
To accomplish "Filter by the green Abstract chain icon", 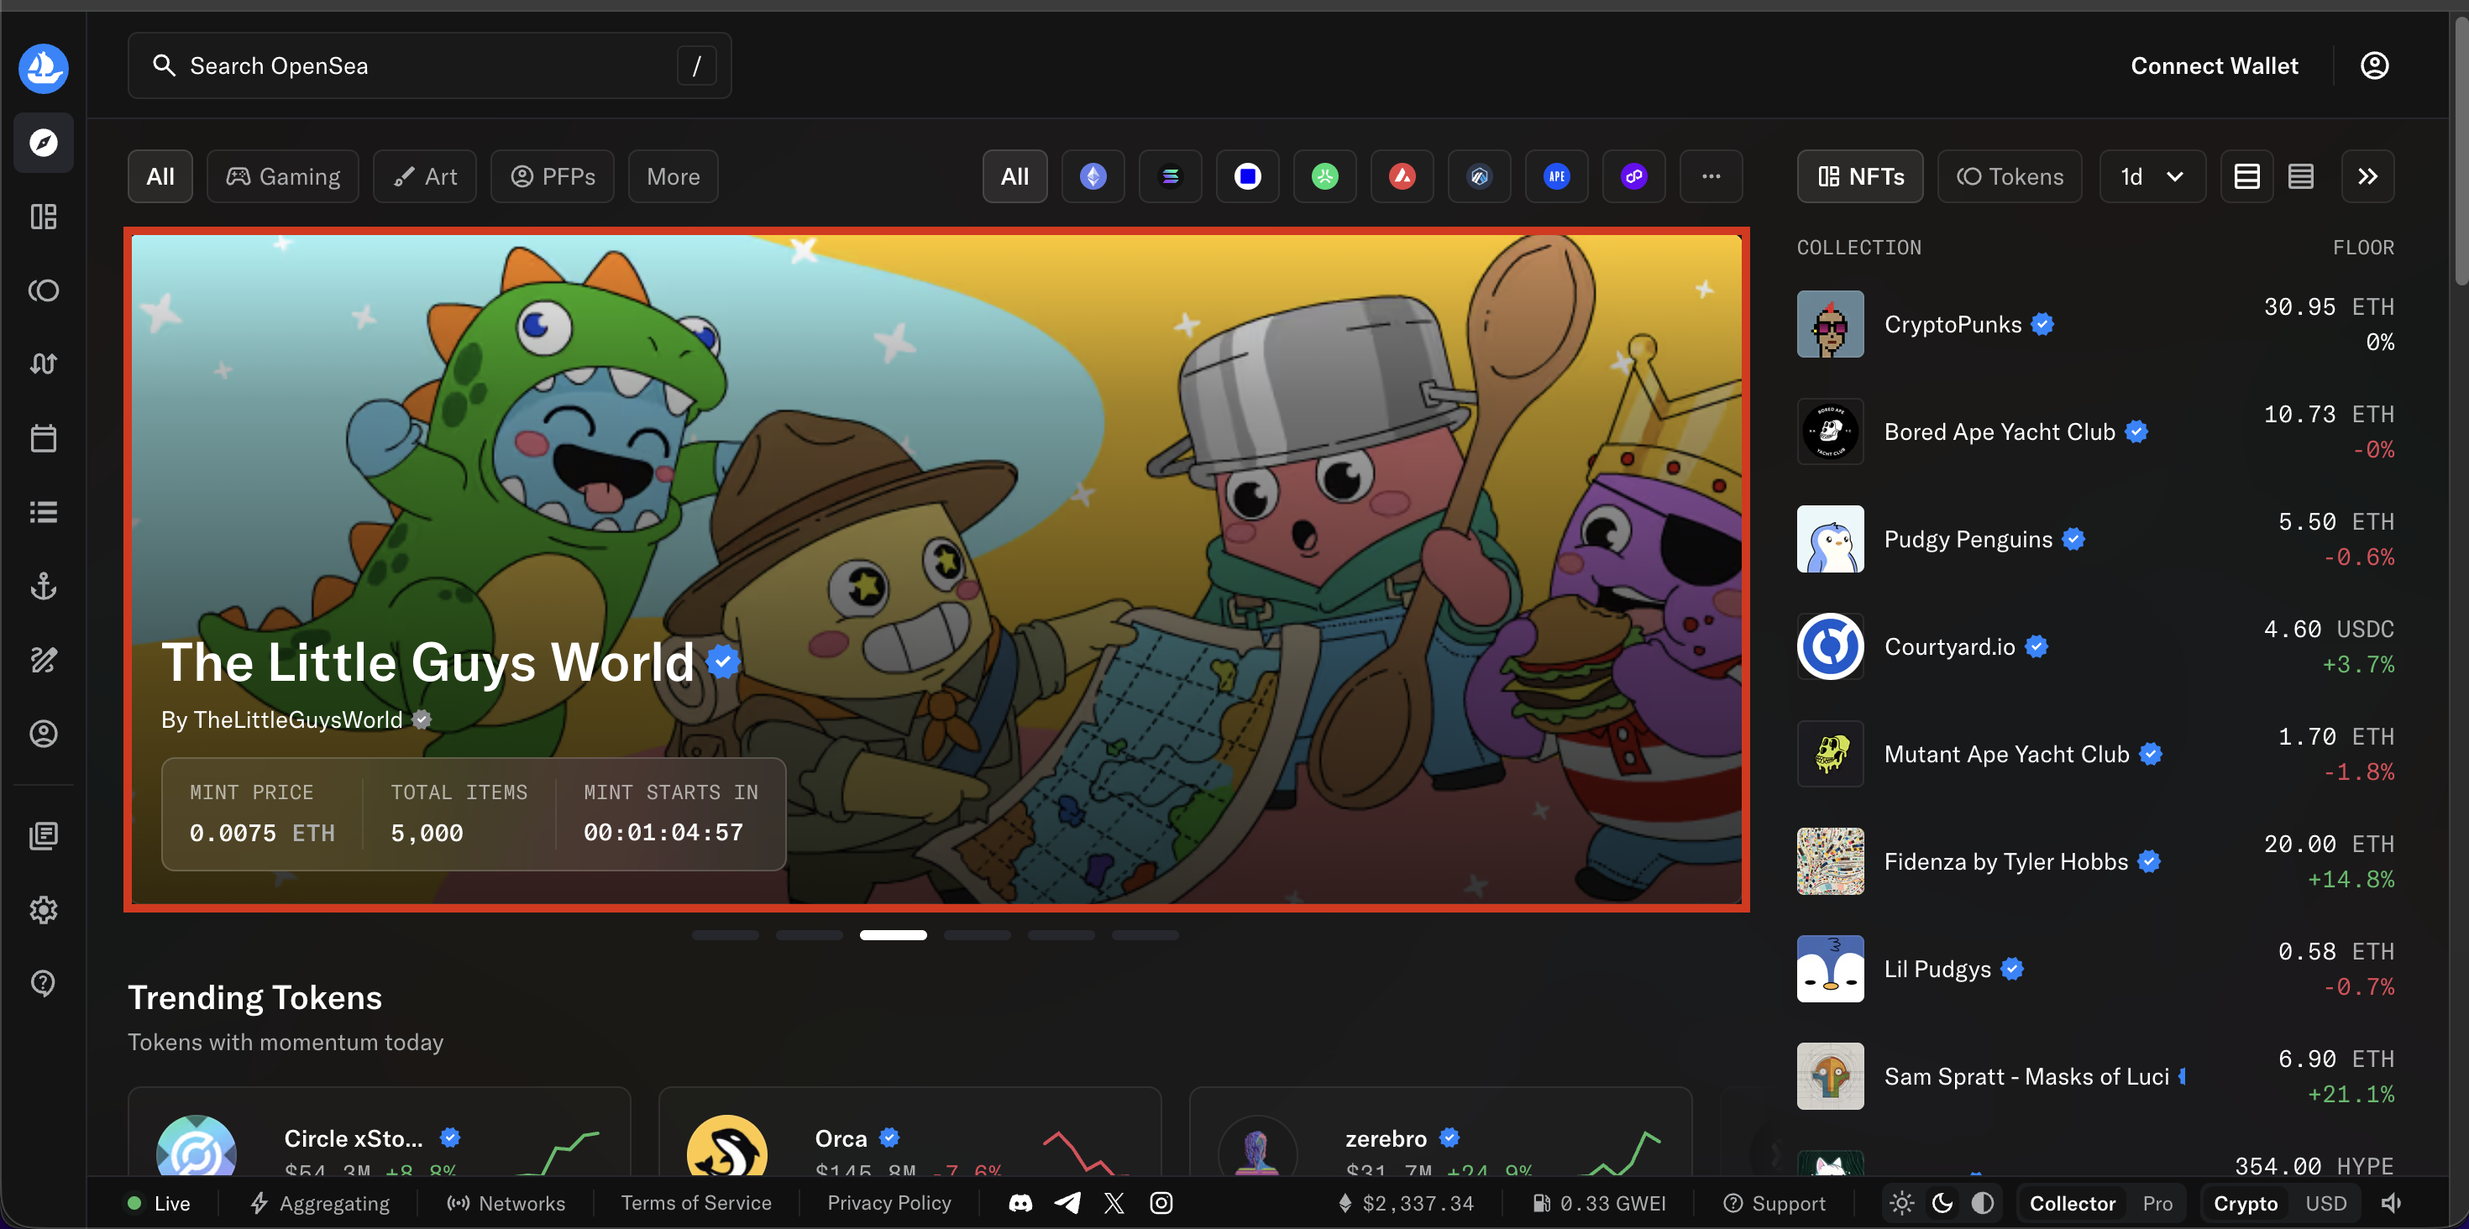I will pos(1324,176).
